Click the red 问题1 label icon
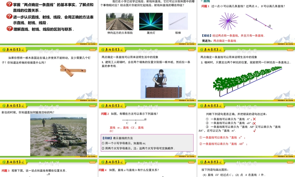Image resolution: width=295 pixels, height=177 pixels. click(x=205, y=6)
